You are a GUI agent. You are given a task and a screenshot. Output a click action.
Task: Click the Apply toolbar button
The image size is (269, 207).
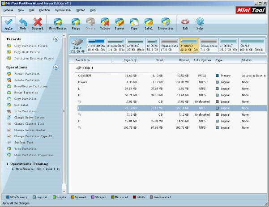point(9,24)
